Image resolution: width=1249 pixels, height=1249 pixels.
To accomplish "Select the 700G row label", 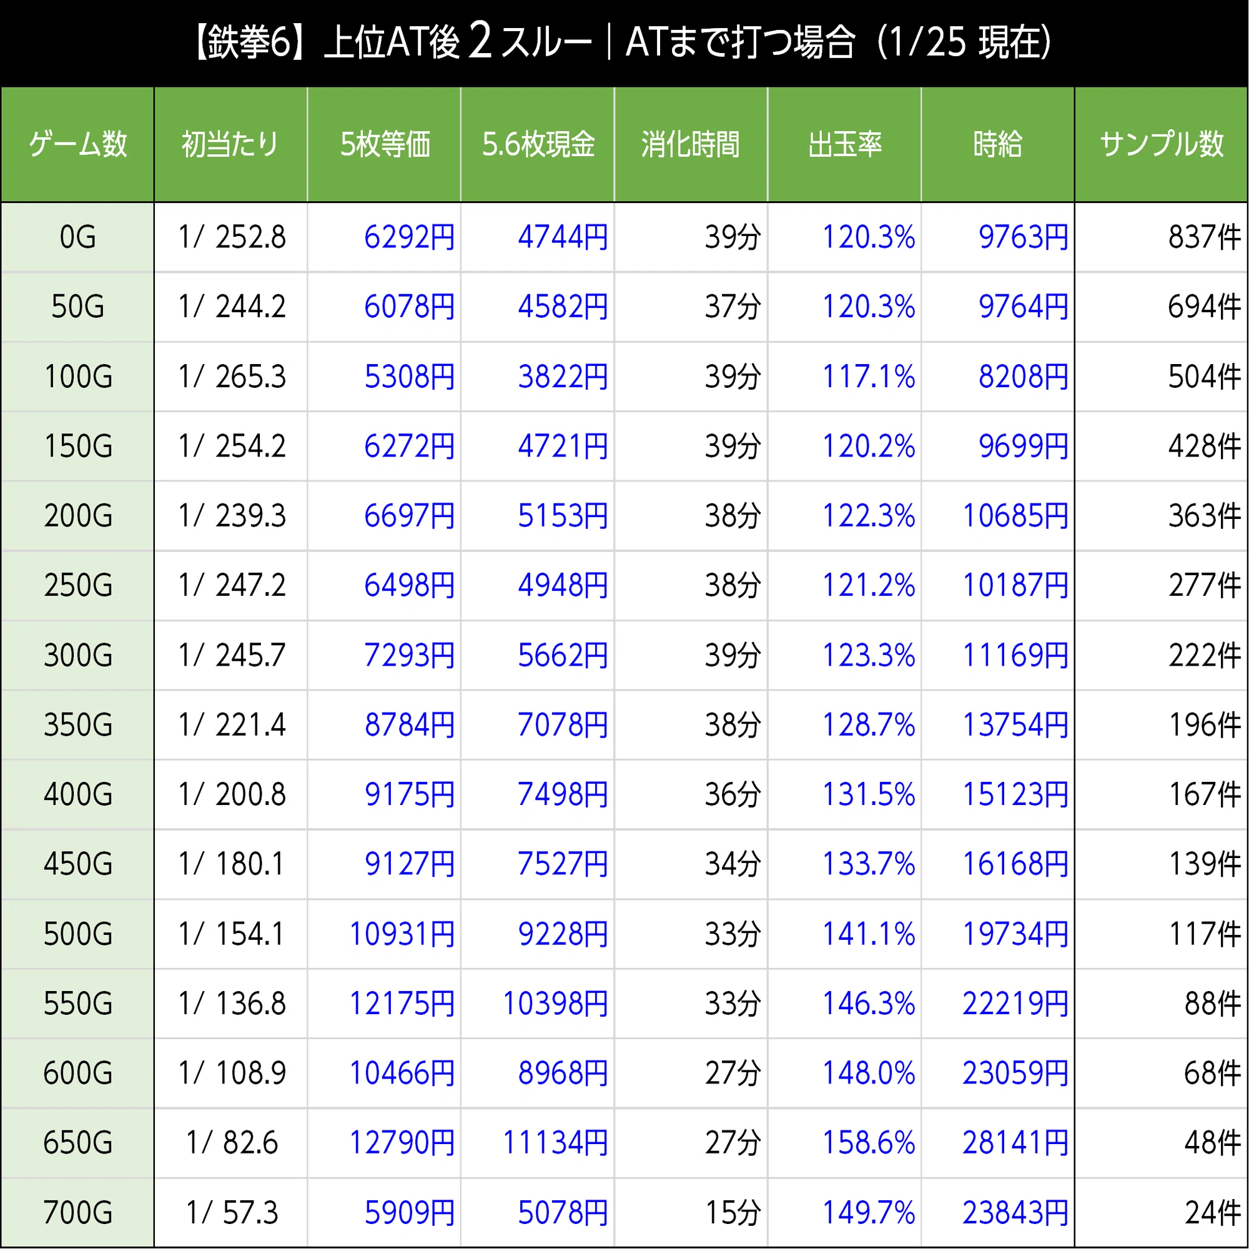I will pos(77,1213).
